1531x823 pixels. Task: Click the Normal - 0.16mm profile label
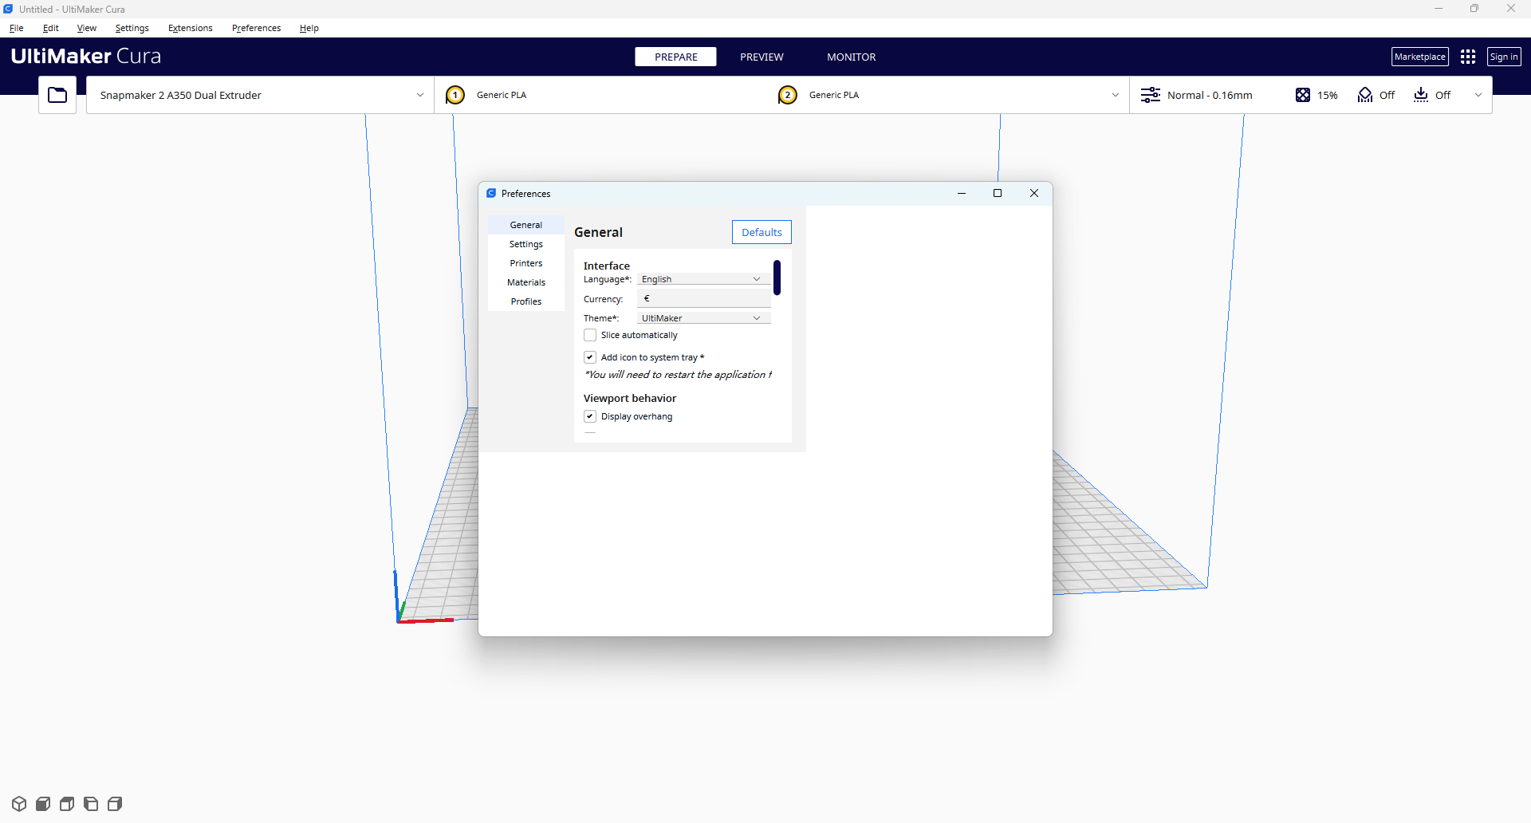click(1210, 95)
